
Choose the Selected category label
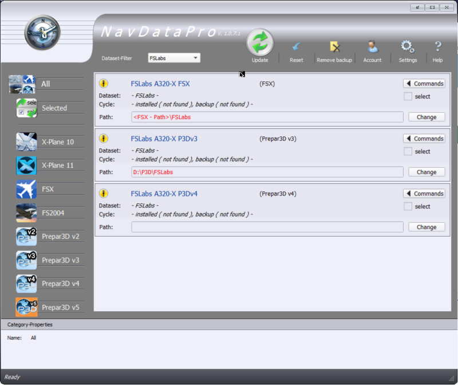[x=54, y=108]
